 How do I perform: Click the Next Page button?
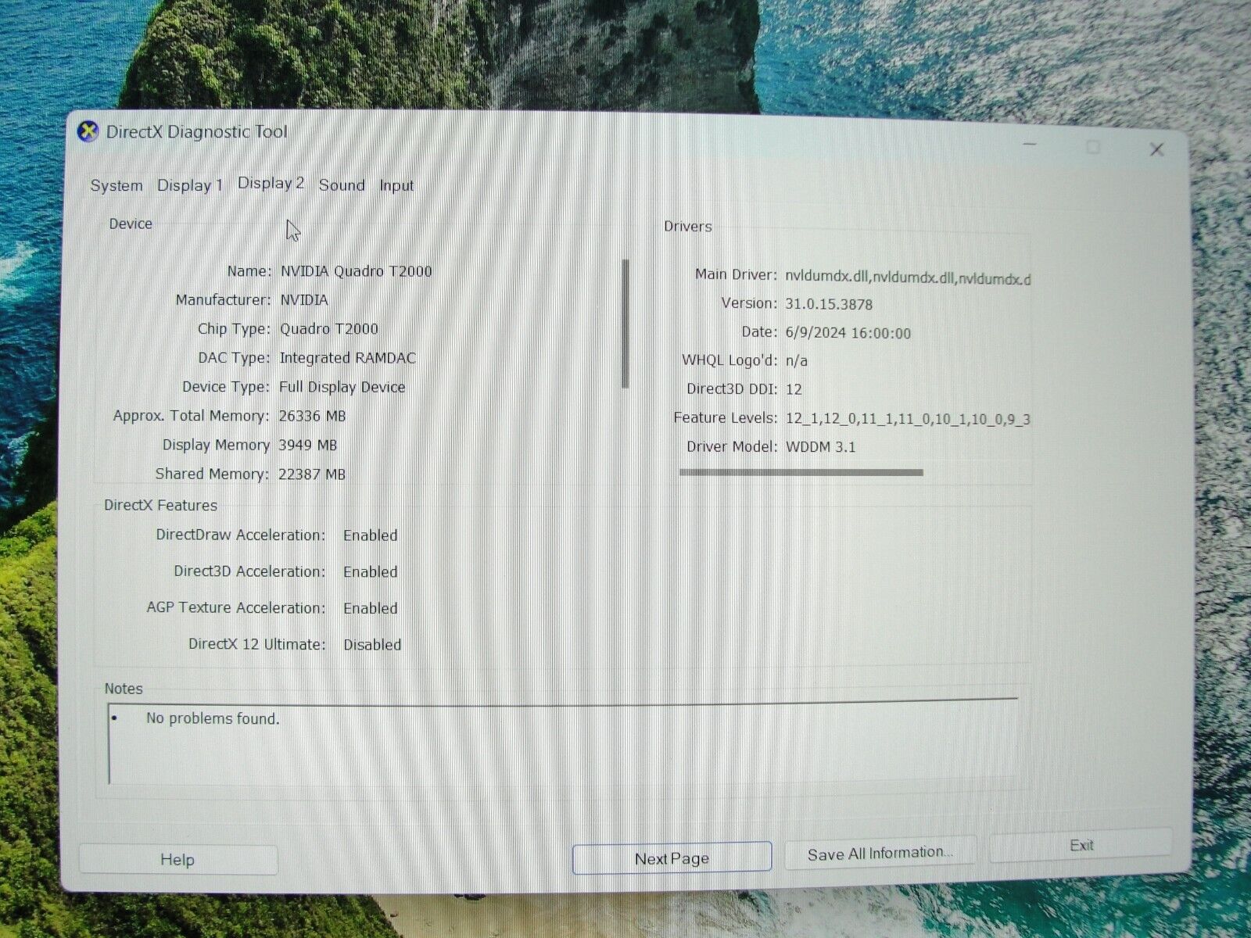(x=672, y=858)
